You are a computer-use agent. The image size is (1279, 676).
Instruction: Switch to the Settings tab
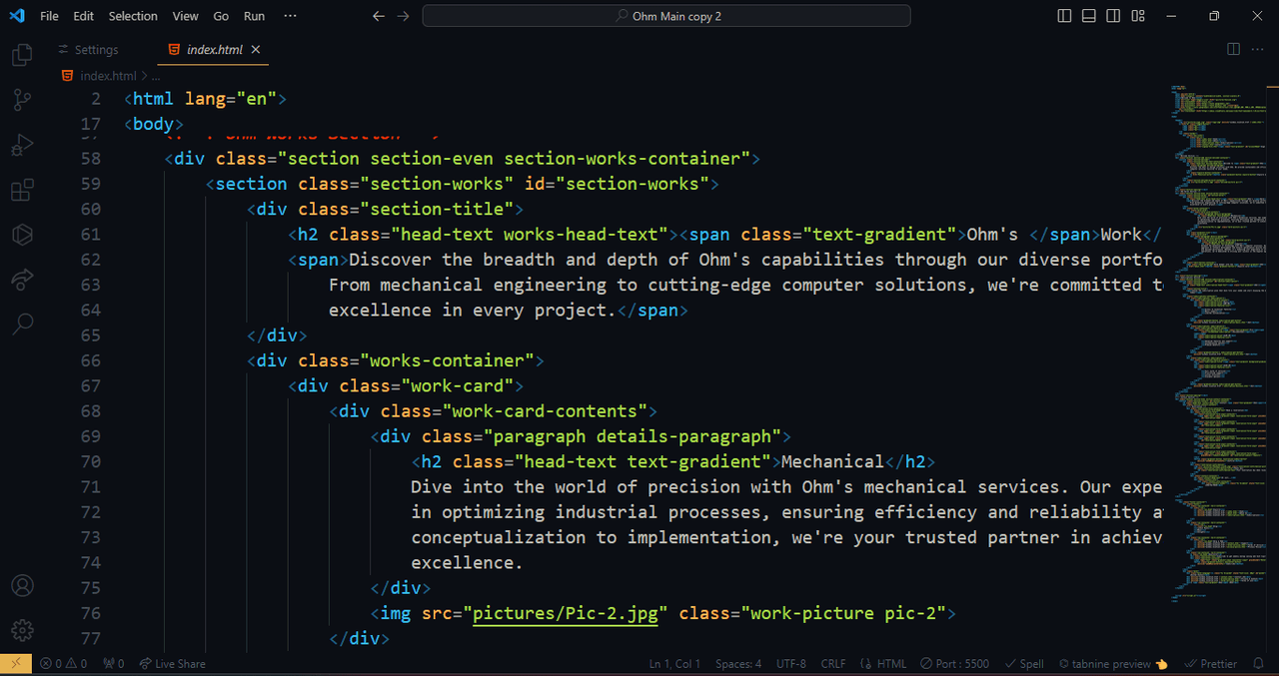(x=96, y=50)
